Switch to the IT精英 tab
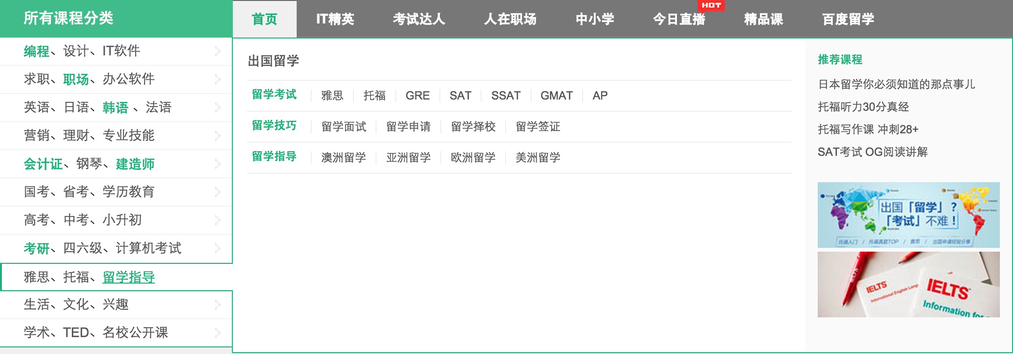Viewport: 1013px width, 354px height. 335,19
